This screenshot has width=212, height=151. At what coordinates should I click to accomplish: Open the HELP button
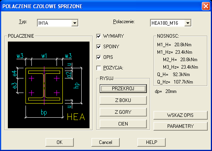point(152,142)
